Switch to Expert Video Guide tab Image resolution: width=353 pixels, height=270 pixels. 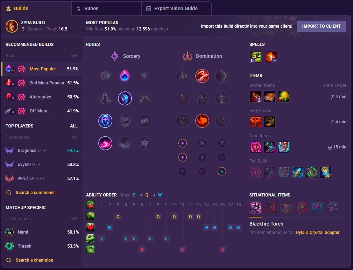(x=176, y=8)
